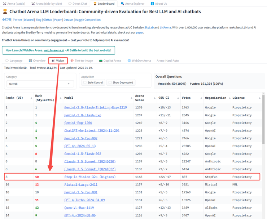Open the Direct Chat tab
This screenshot has height=219, width=267.
tap(78, 4)
